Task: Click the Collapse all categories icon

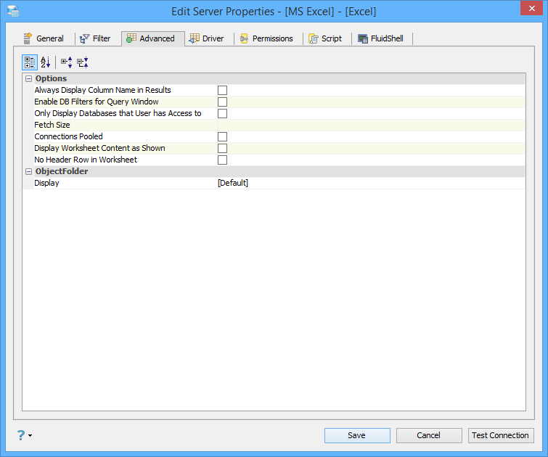Action: coord(83,62)
